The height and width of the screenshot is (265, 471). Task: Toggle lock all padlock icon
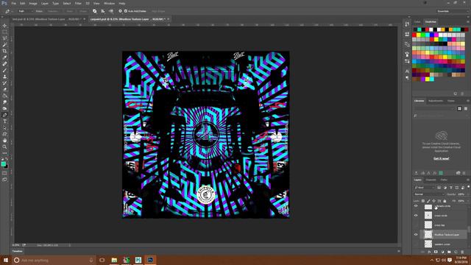(445, 201)
